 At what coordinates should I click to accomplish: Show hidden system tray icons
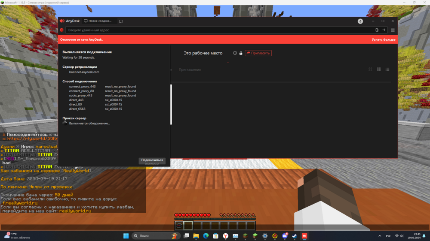[x=380, y=236]
